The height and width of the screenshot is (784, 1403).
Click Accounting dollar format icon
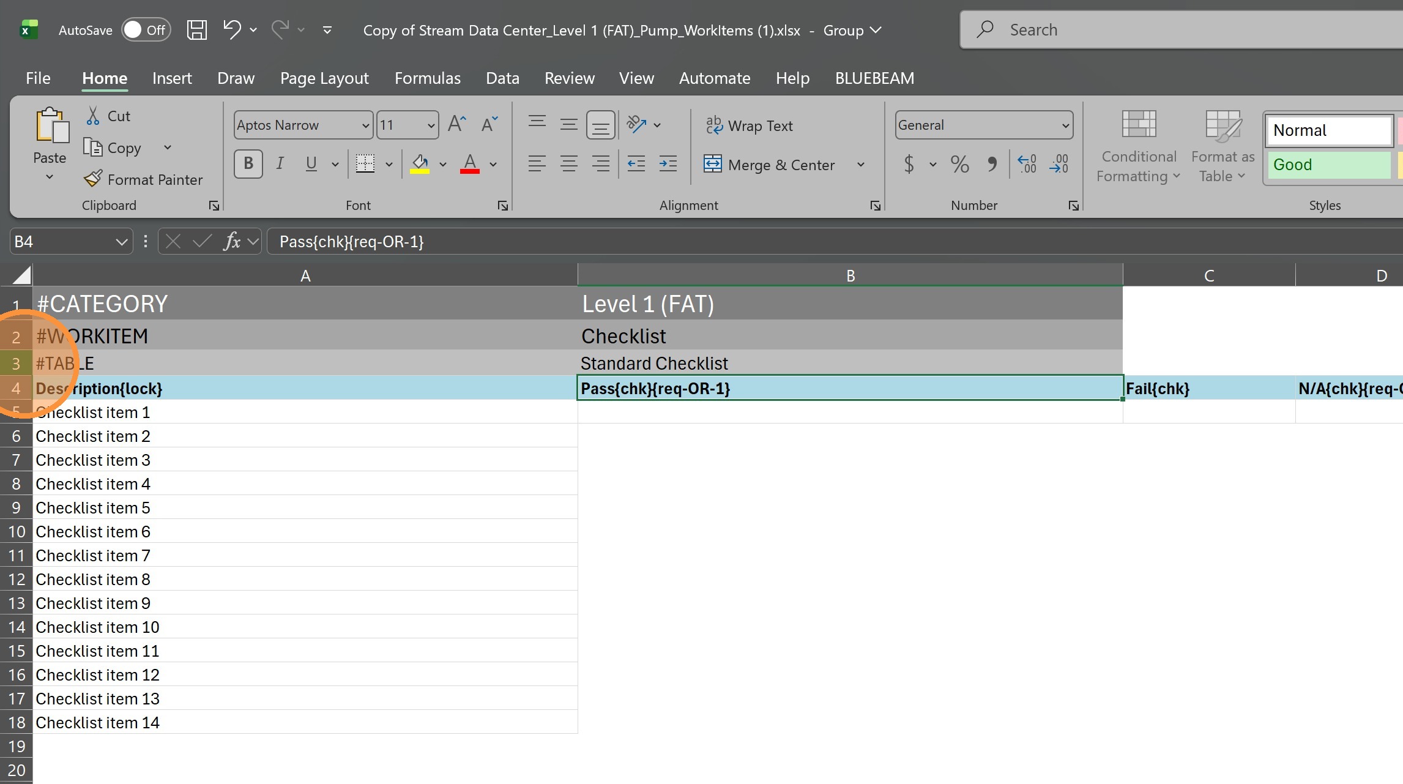tap(909, 164)
